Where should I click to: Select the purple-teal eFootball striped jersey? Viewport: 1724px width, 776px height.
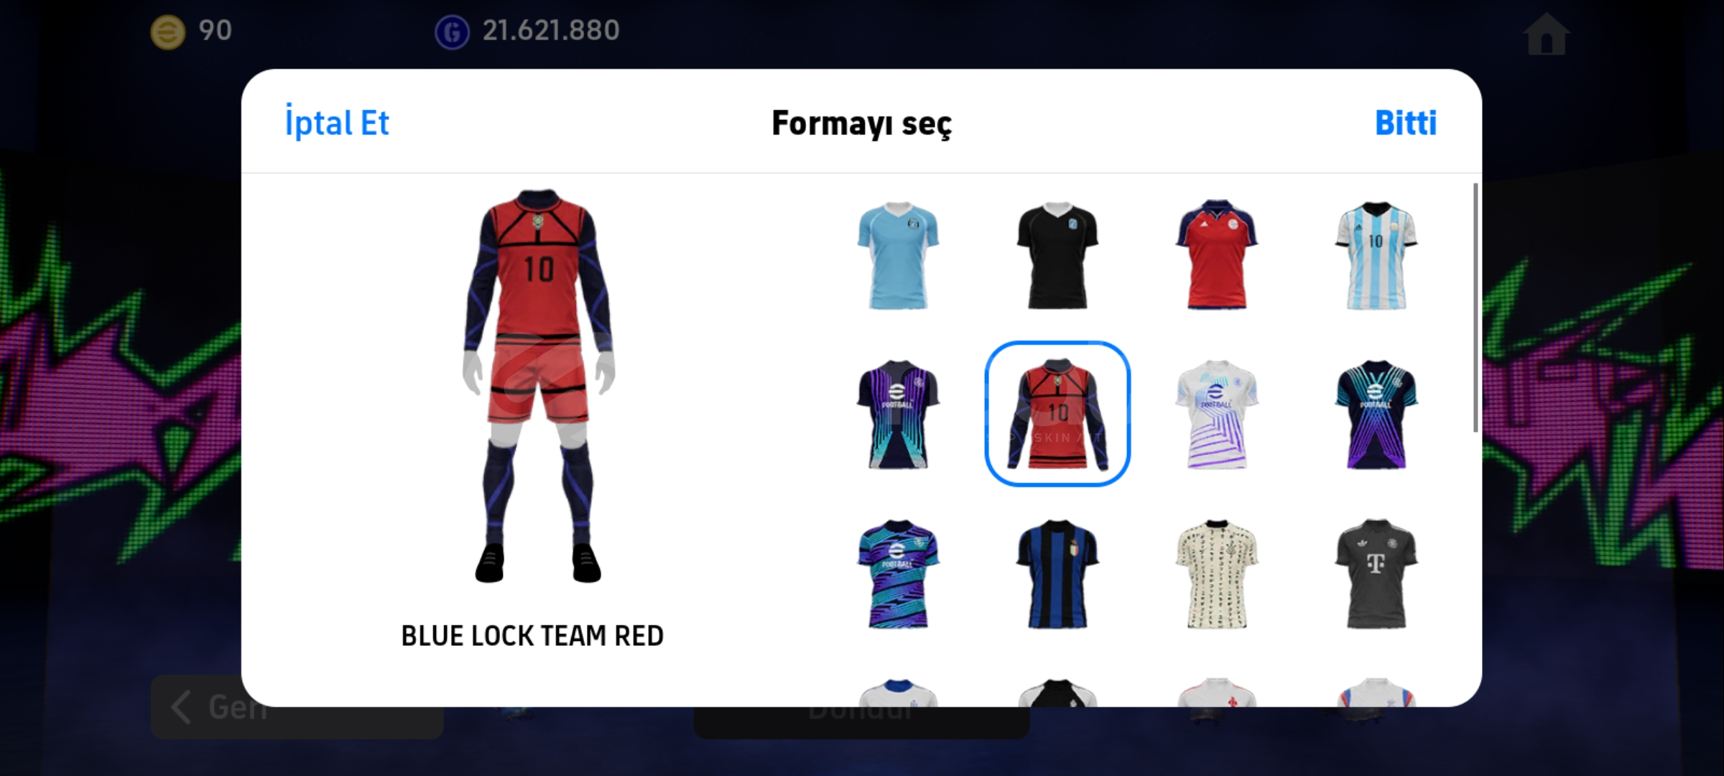coord(898,415)
